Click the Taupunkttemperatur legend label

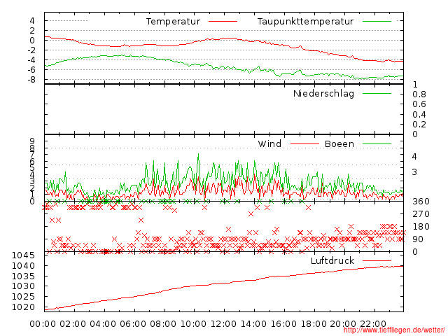click(305, 22)
